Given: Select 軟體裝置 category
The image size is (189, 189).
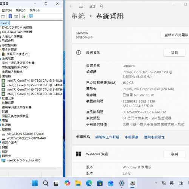Looking at the screenshot, I should tap(8, 103).
